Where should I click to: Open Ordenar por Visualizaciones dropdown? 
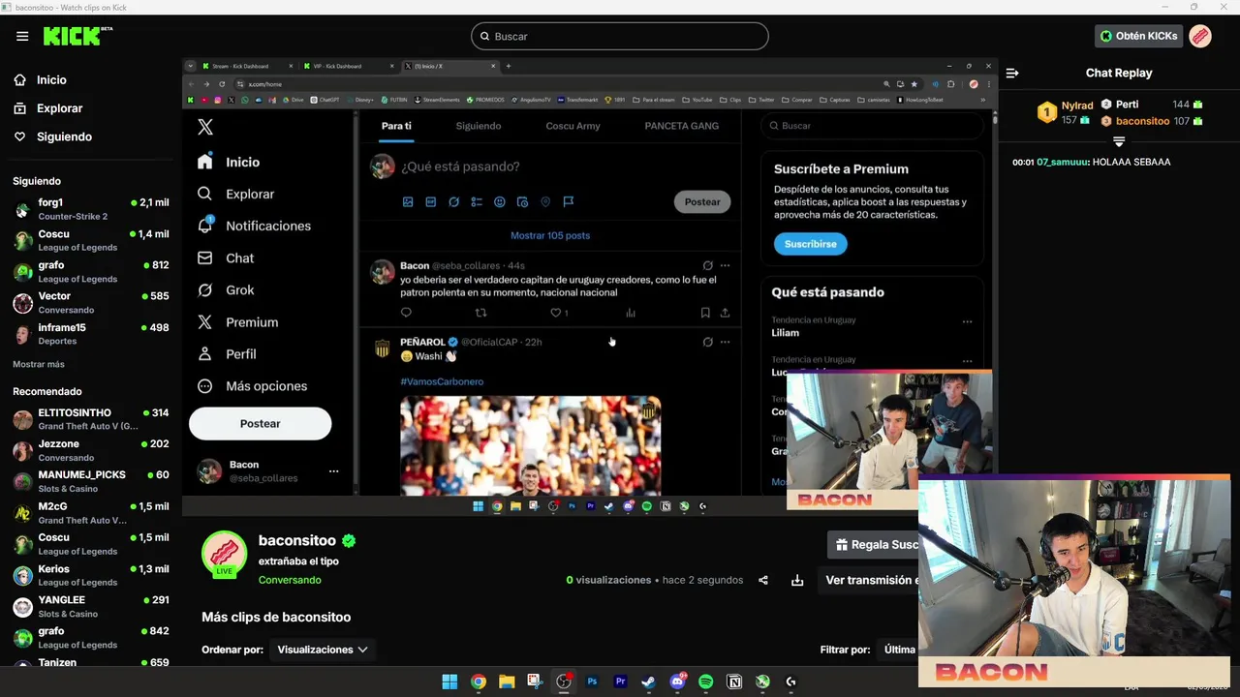point(323,650)
